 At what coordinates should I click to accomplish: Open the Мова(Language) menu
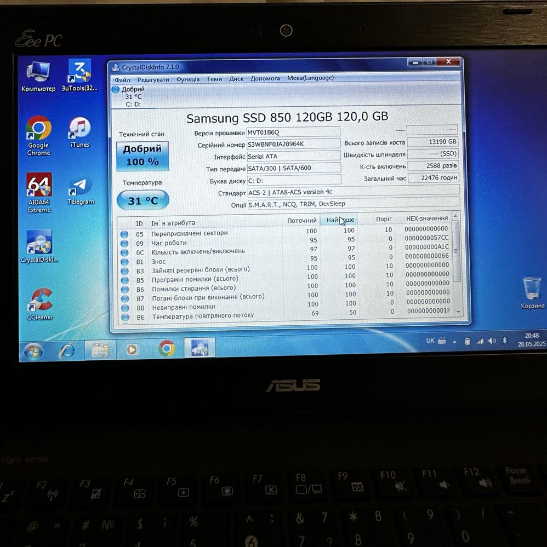311,78
